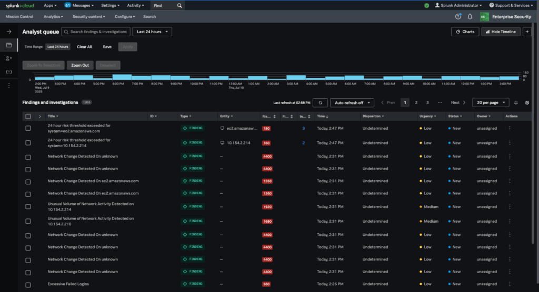The image size is (539, 292).
Task: Open the Mission Control tab
Action: pos(19,16)
